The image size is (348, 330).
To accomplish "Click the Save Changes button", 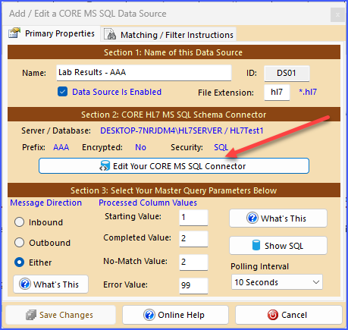I will [61, 315].
